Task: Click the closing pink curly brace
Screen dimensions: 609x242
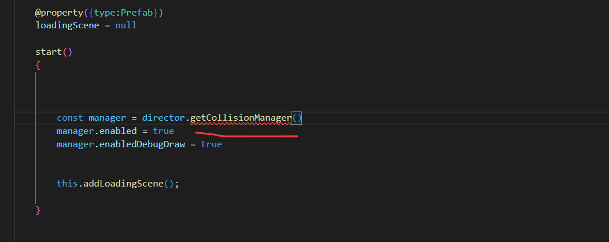Action: pos(38,210)
